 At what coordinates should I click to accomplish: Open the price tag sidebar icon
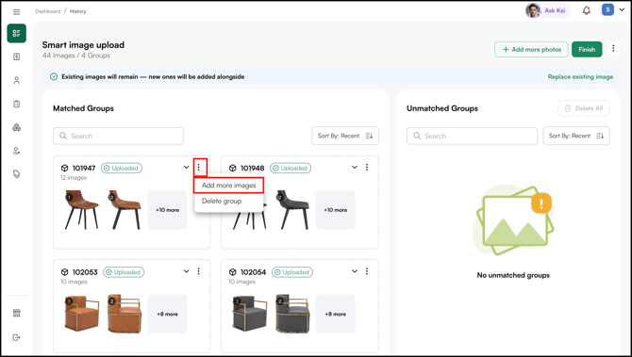[17, 174]
